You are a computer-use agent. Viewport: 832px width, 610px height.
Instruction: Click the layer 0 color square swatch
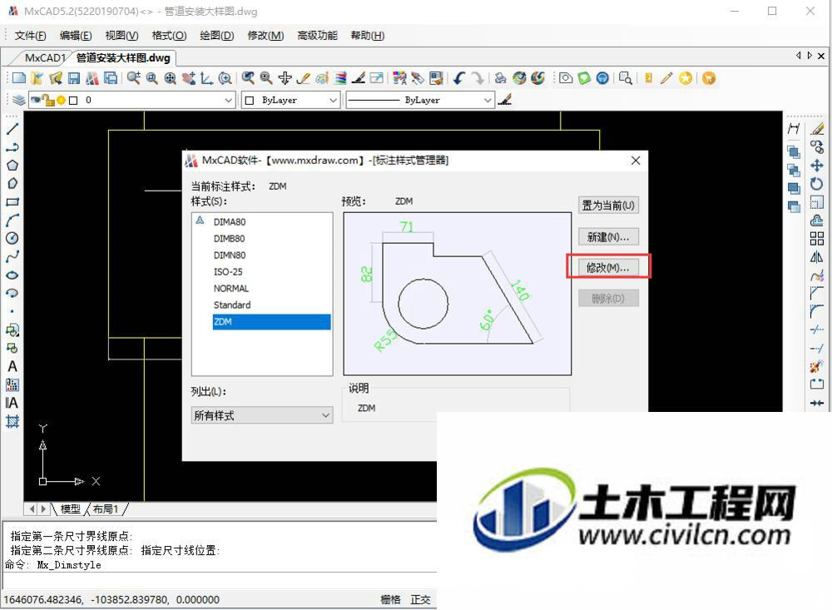pos(73,101)
